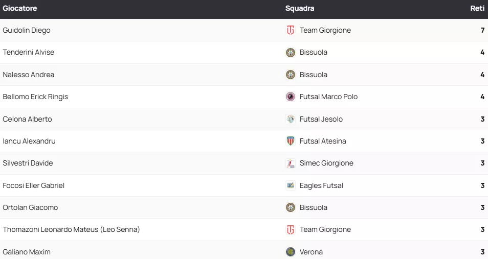This screenshot has width=488, height=259.
Task: Sort table by Squadra column header
Action: tap(300, 8)
